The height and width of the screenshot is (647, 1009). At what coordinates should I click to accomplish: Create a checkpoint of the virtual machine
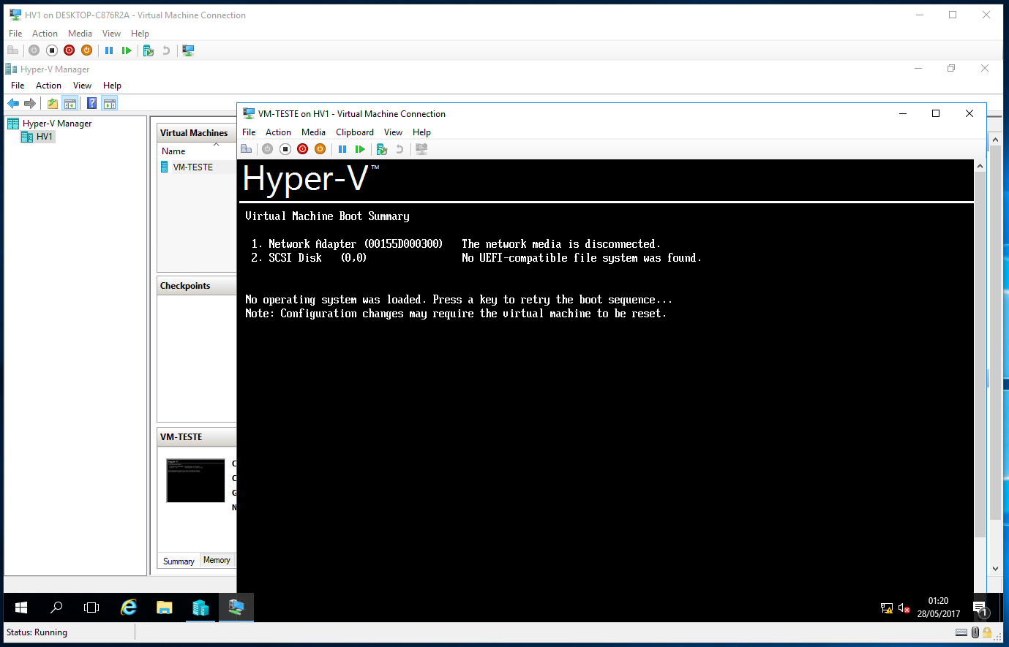click(381, 148)
